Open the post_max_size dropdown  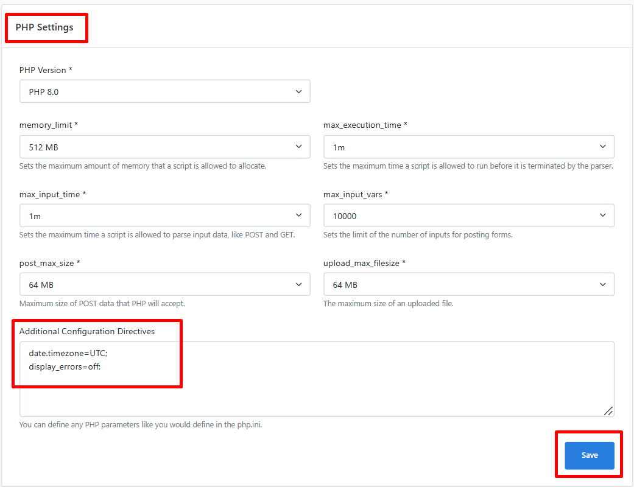[164, 284]
